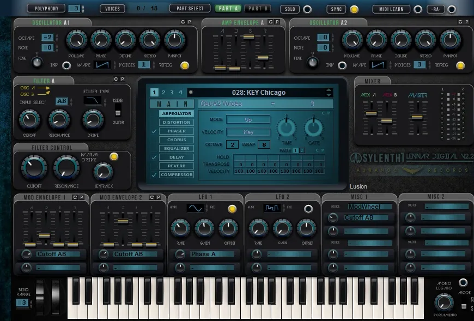Screen dimensions: 474x321
Task: Open the Equalizer effect page
Action: (x=177, y=148)
